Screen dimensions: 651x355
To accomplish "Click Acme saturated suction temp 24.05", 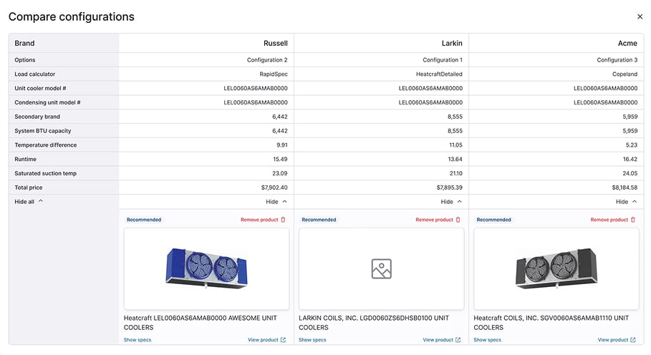I will pos(630,173).
